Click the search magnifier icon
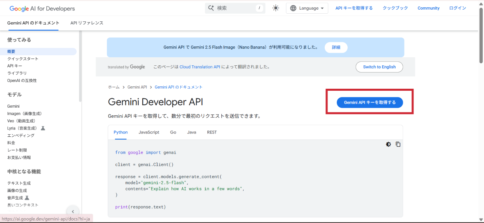Screen dimensions: 484x223 pos(211,8)
